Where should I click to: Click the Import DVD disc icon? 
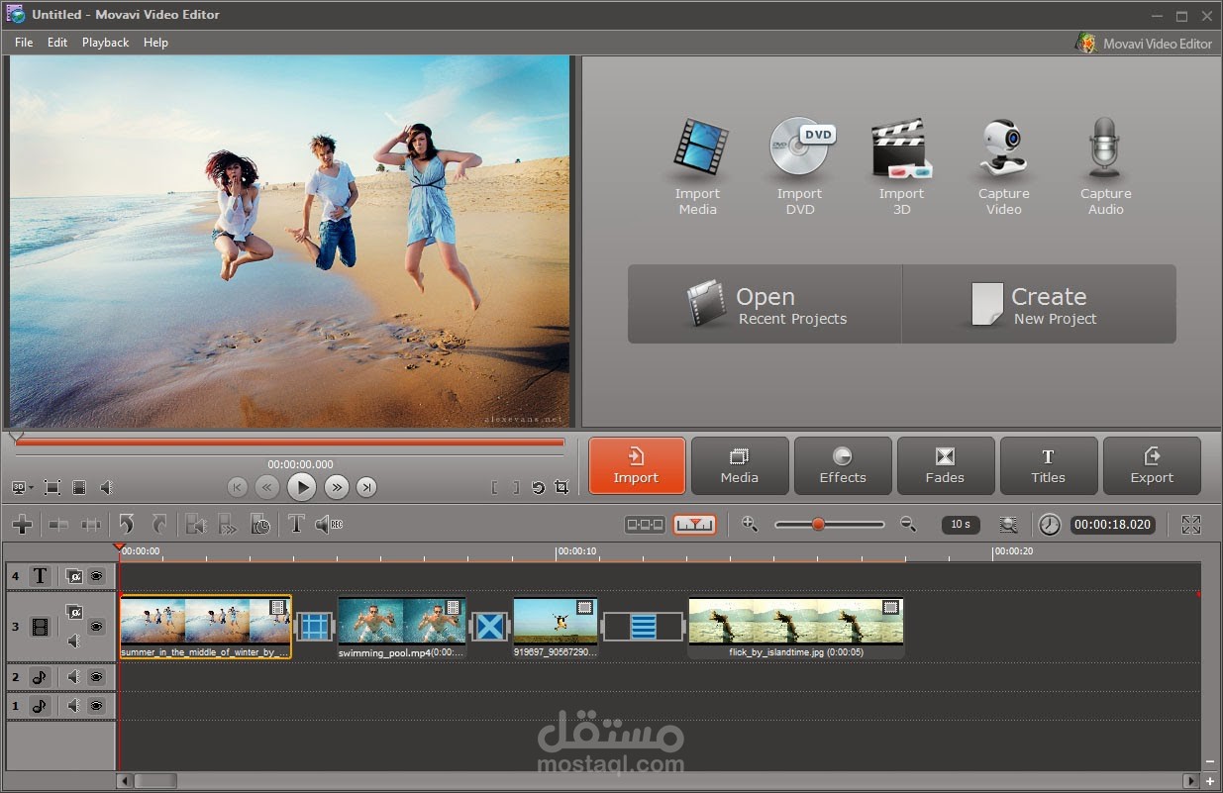pyautogui.click(x=800, y=149)
